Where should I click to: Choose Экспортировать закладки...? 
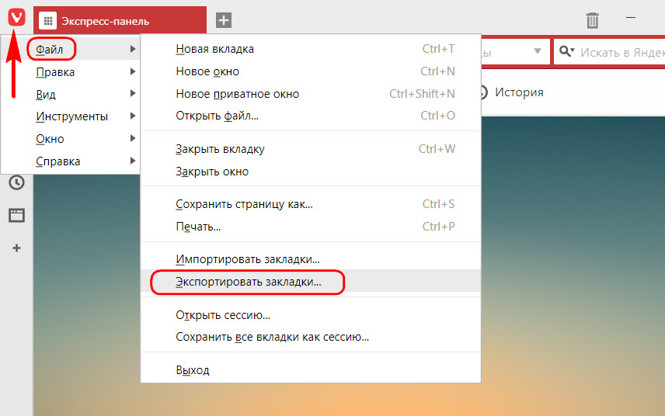click(311, 282)
